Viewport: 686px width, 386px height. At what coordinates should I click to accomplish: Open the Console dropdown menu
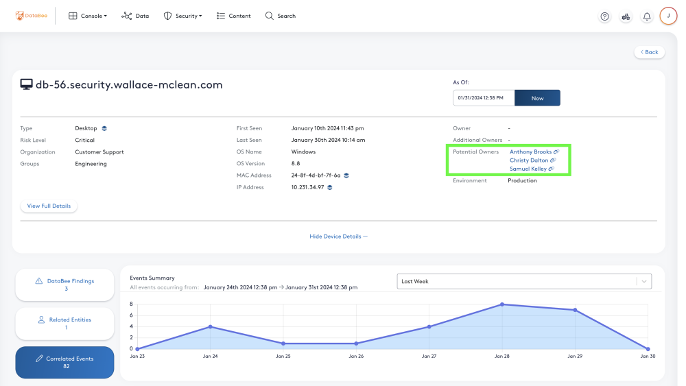[x=88, y=16]
